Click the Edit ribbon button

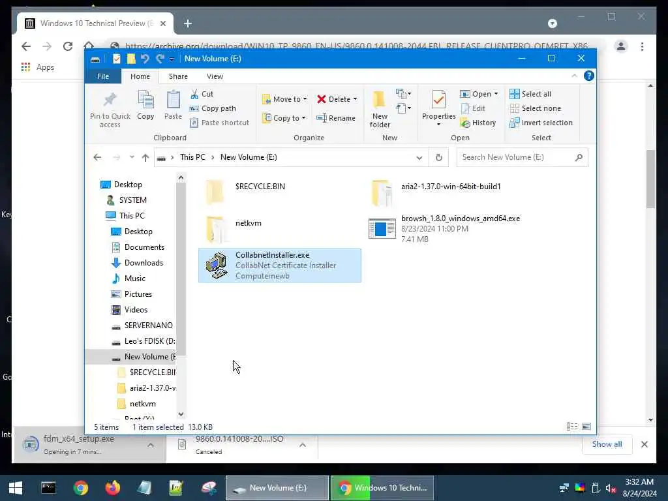pyautogui.click(x=473, y=108)
